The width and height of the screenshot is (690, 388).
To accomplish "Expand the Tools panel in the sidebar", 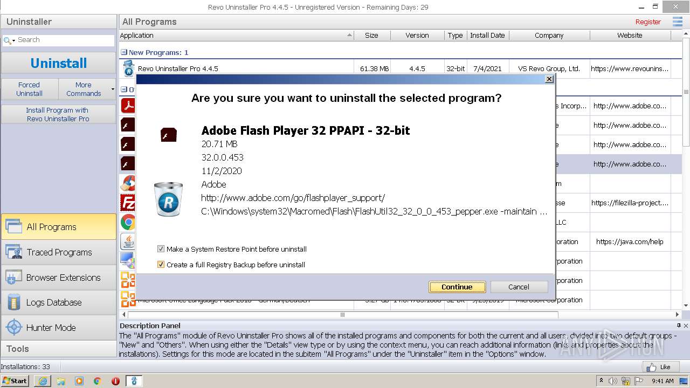I will (x=59, y=349).
